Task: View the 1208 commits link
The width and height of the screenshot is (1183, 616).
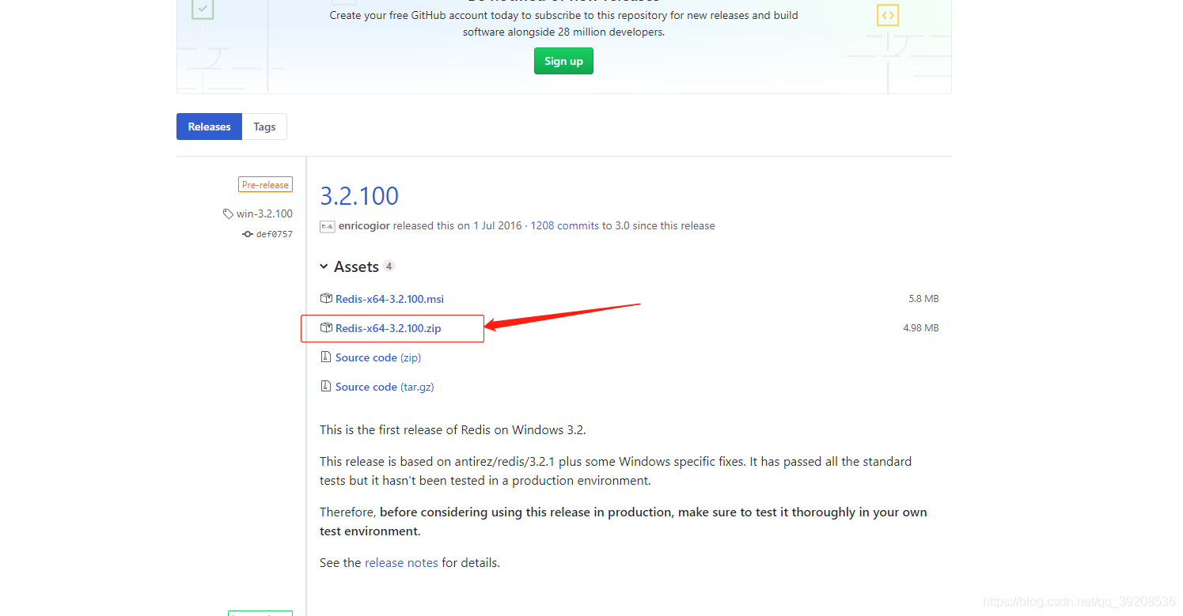Action: pos(564,225)
